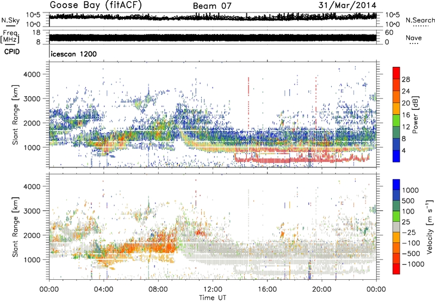Click the '4000' tick on power panel

coord(32,74)
